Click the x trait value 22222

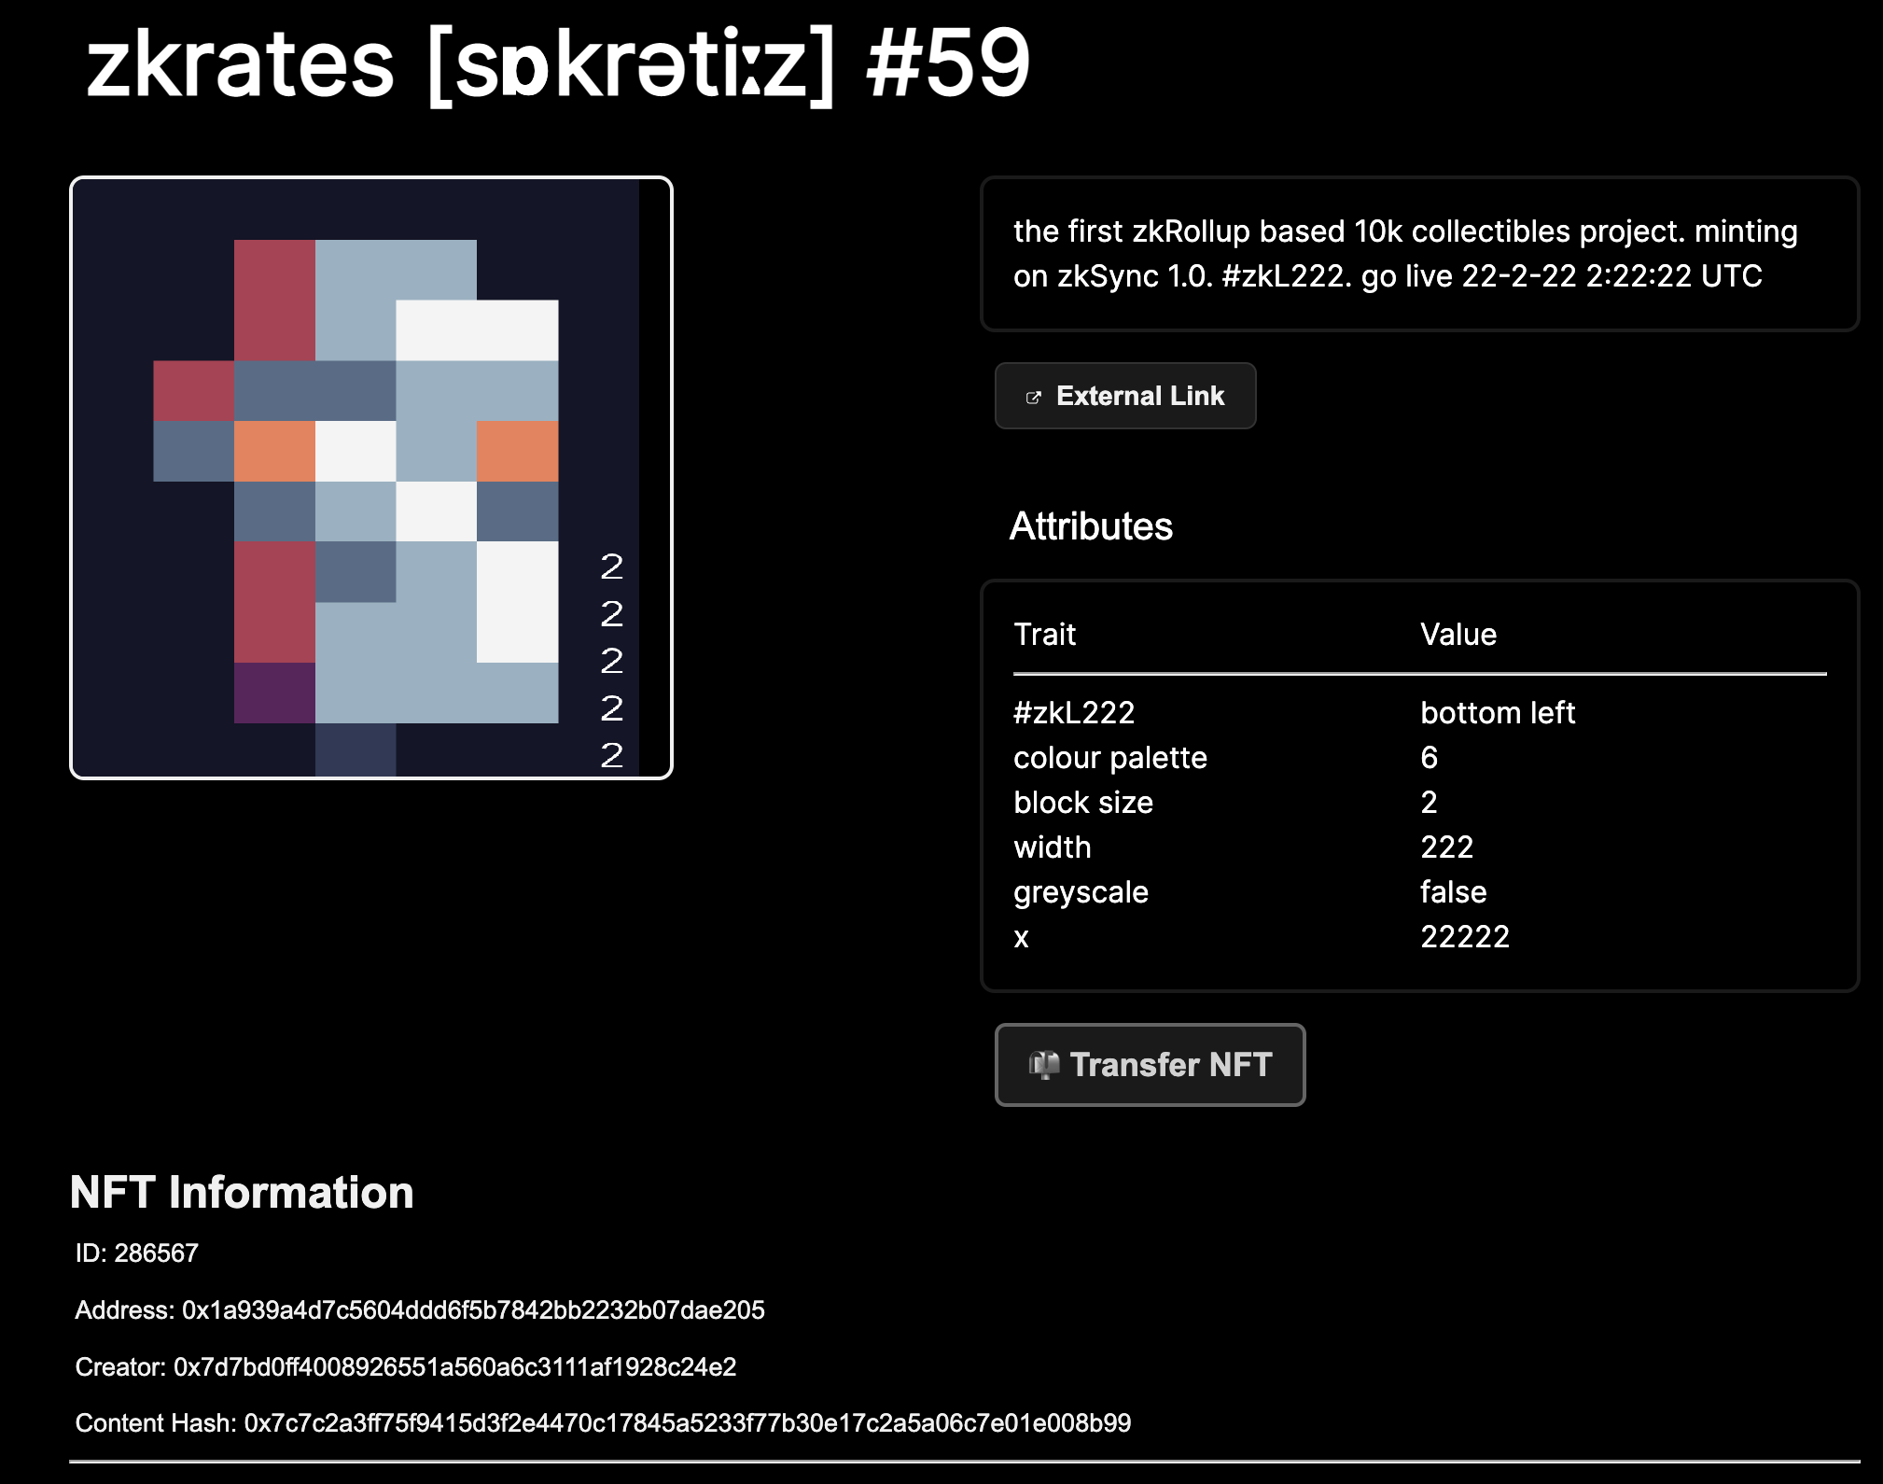pos(1465,937)
